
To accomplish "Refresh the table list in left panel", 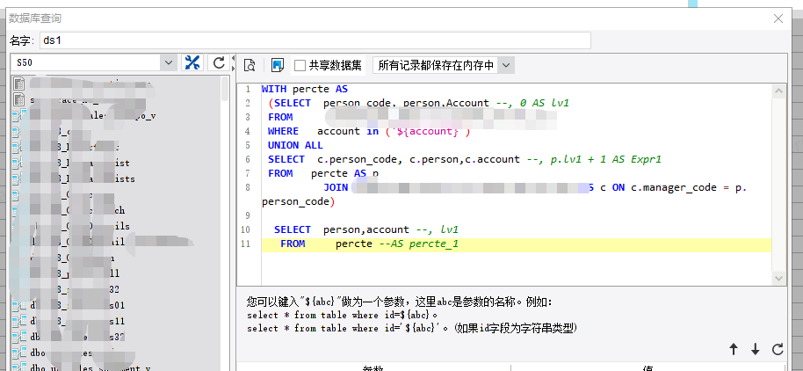I will point(220,63).
